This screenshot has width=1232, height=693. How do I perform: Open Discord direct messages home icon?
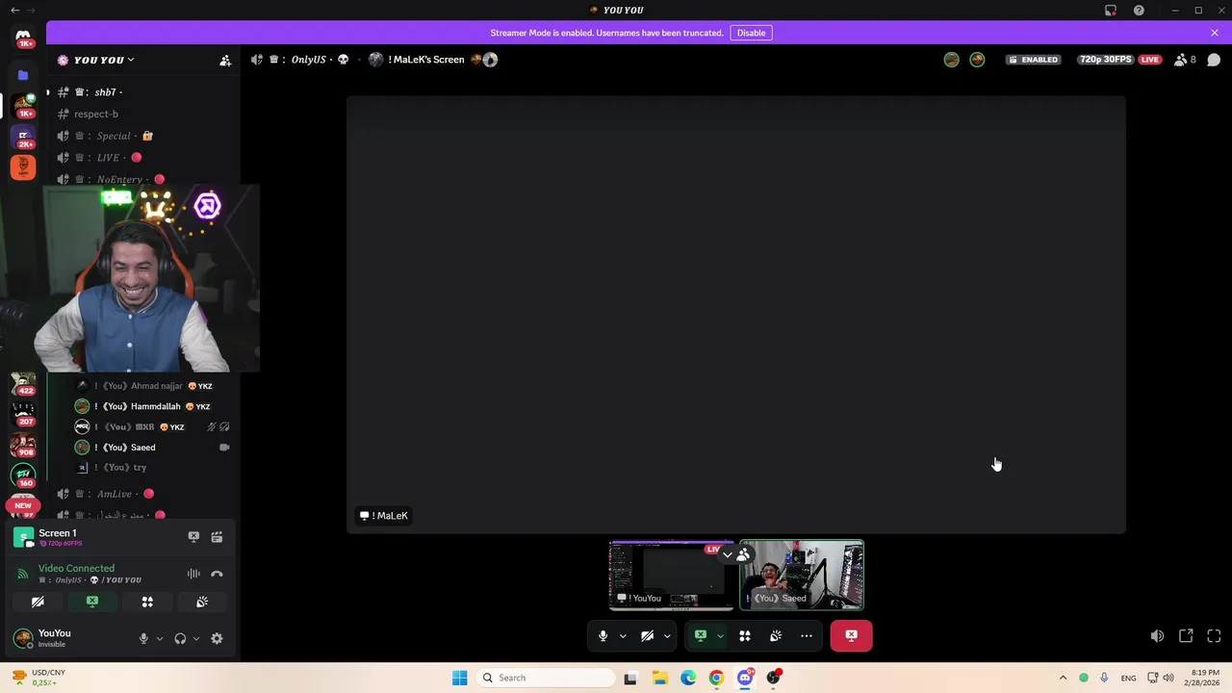23,38
